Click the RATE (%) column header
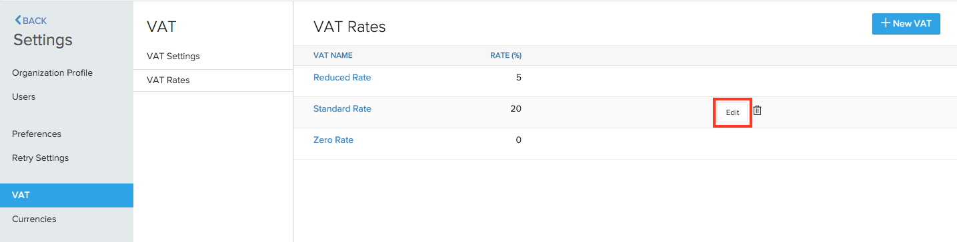The width and height of the screenshot is (957, 242). [x=506, y=55]
